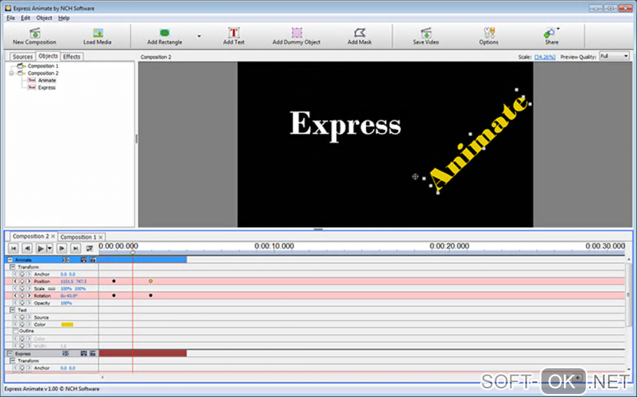Open the Edit menu

tap(26, 18)
